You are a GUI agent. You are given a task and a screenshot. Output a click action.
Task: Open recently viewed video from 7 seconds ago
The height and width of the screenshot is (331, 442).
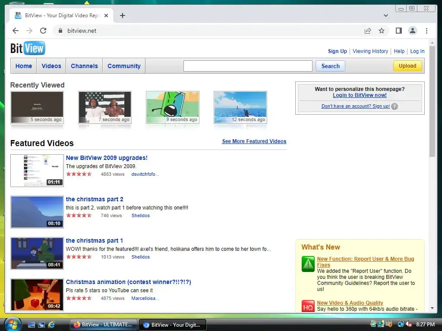(x=105, y=107)
